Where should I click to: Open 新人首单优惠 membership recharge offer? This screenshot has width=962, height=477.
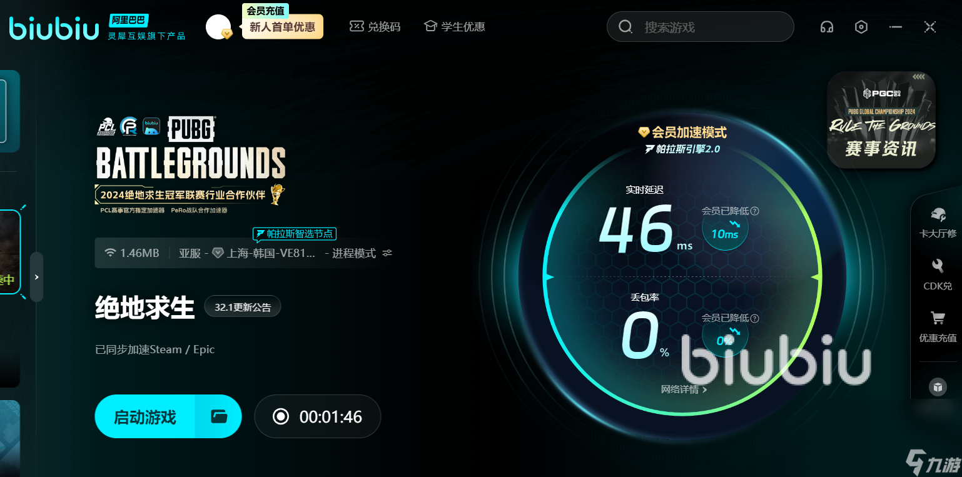(x=283, y=27)
